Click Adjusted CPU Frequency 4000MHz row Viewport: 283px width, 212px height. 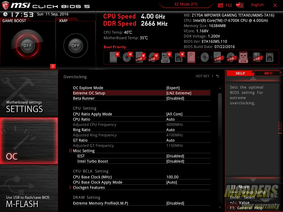141,124
